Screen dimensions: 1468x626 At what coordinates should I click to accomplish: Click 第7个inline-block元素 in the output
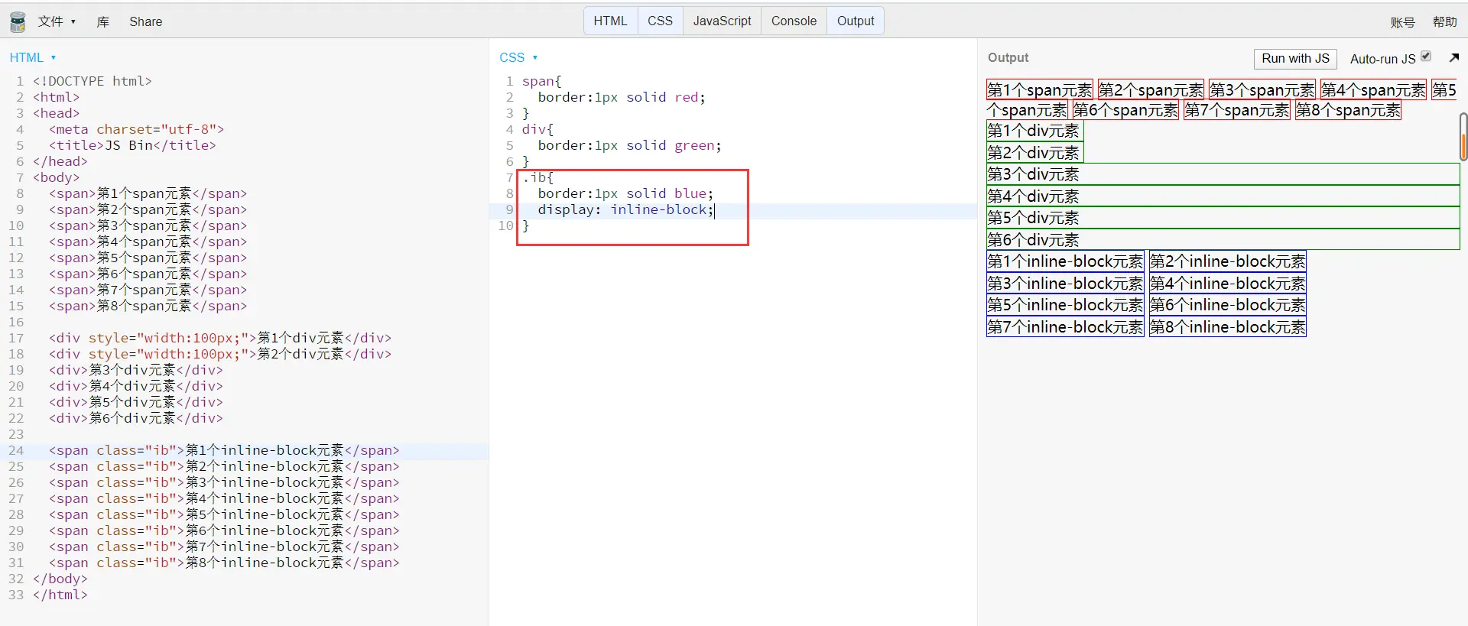coord(1065,327)
